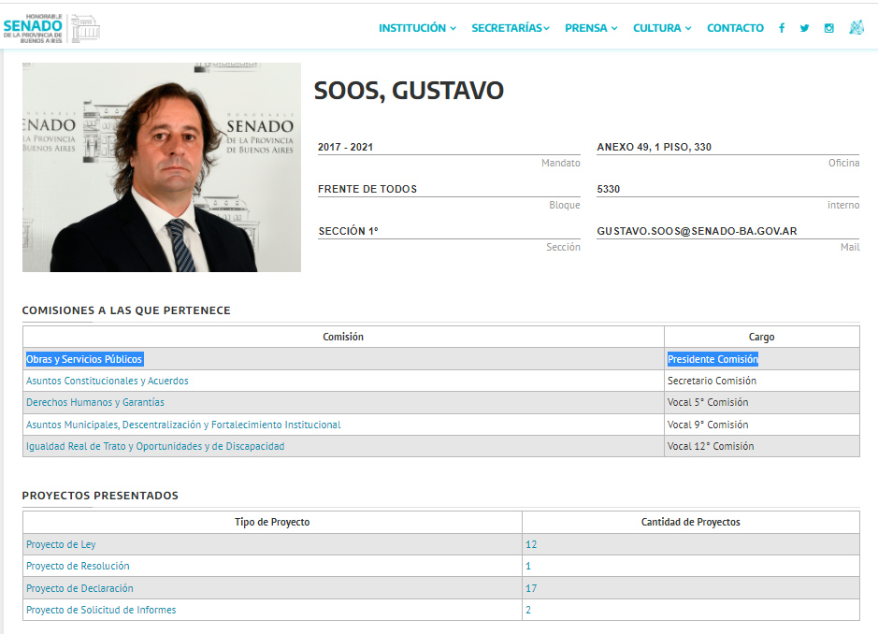878x634 pixels.
Task: Open Proyecto de Solicitud de Informes
Action: pyautogui.click(x=101, y=610)
